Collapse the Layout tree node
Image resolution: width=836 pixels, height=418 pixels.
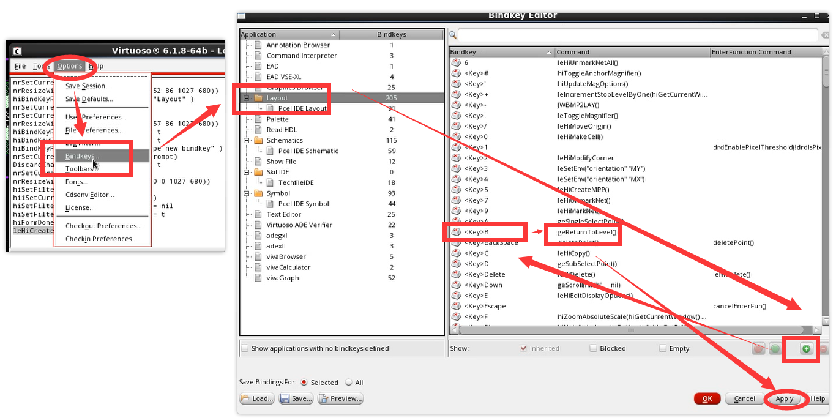point(247,98)
